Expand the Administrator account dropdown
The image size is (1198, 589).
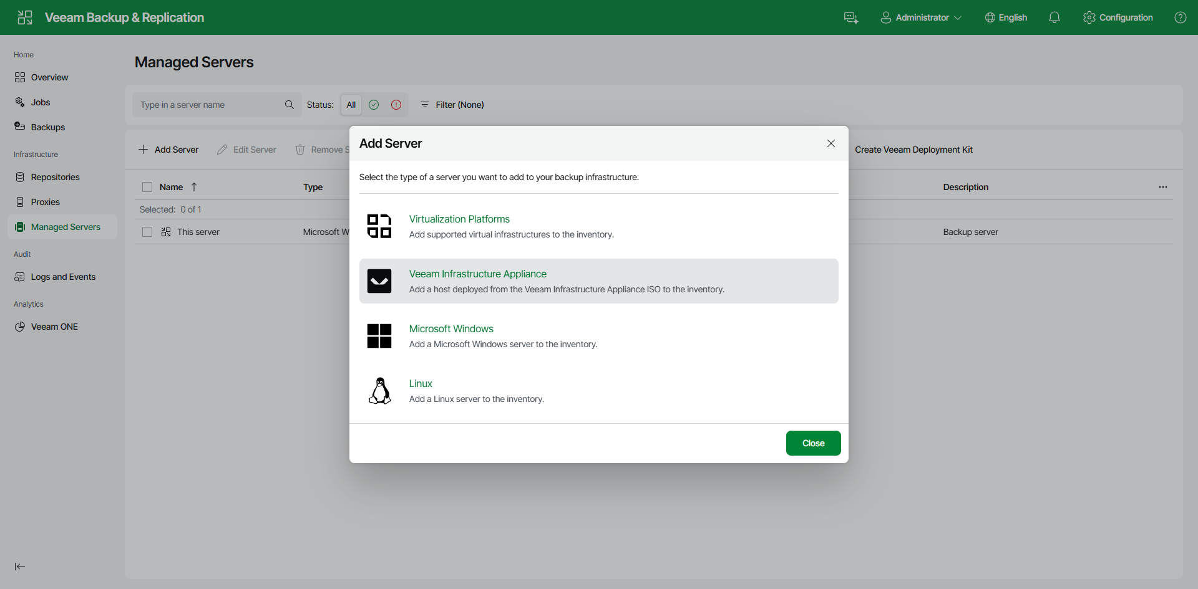[921, 17]
